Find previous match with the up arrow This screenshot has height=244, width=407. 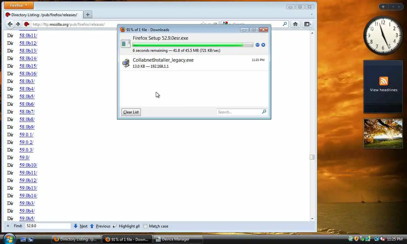coord(92,226)
